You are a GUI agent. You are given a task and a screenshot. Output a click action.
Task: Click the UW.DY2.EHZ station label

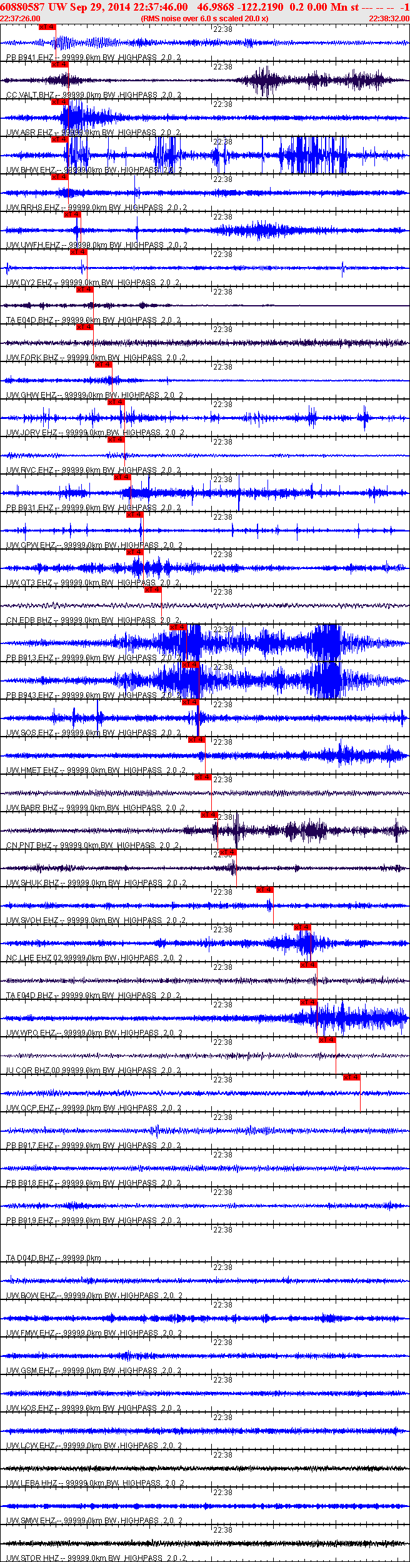pyautogui.click(x=29, y=283)
